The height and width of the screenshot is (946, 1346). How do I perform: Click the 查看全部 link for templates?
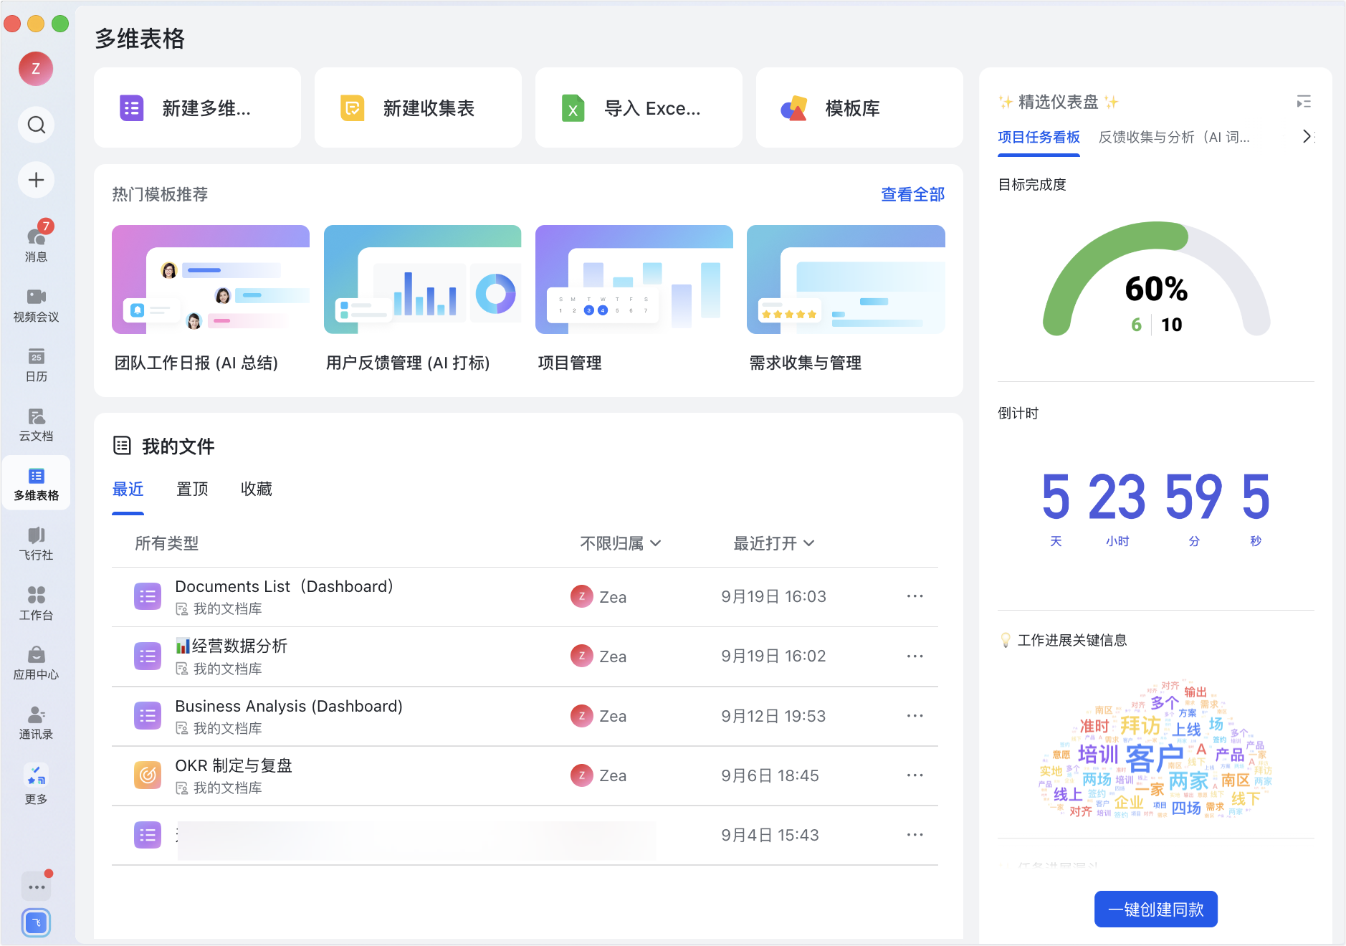coord(912,194)
